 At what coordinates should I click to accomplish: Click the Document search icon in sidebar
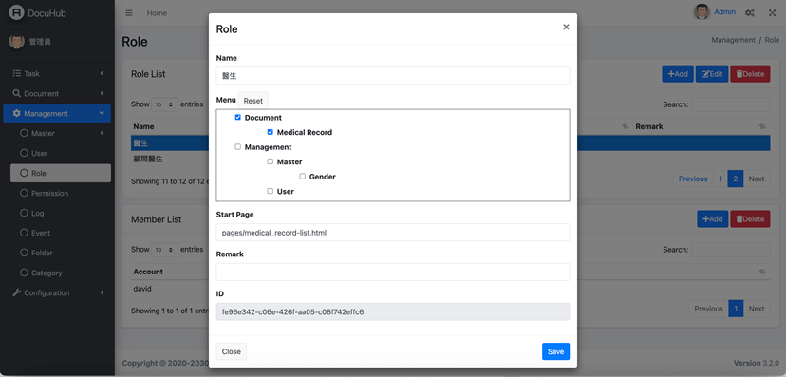point(16,93)
